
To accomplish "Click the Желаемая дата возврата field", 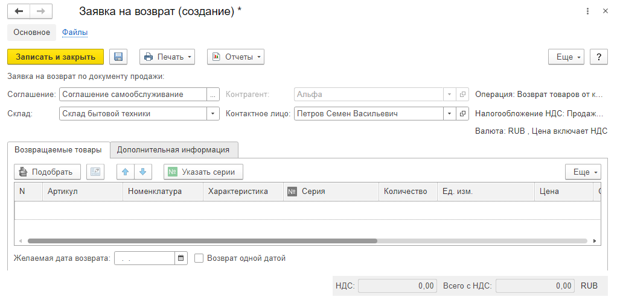I will pos(145,258).
